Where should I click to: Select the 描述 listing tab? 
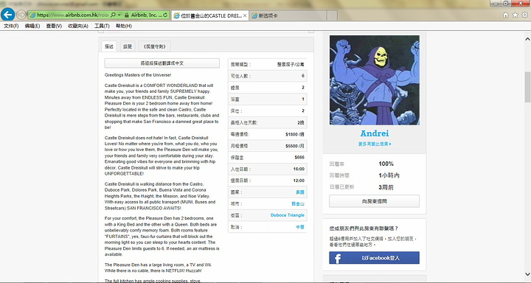coord(109,46)
